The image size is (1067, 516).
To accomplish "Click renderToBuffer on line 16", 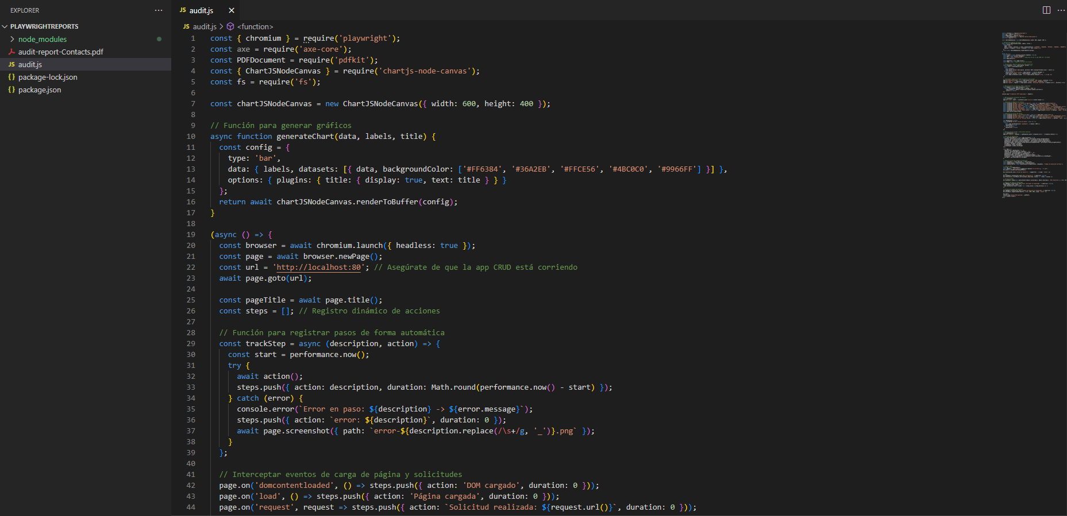I will pos(387,202).
